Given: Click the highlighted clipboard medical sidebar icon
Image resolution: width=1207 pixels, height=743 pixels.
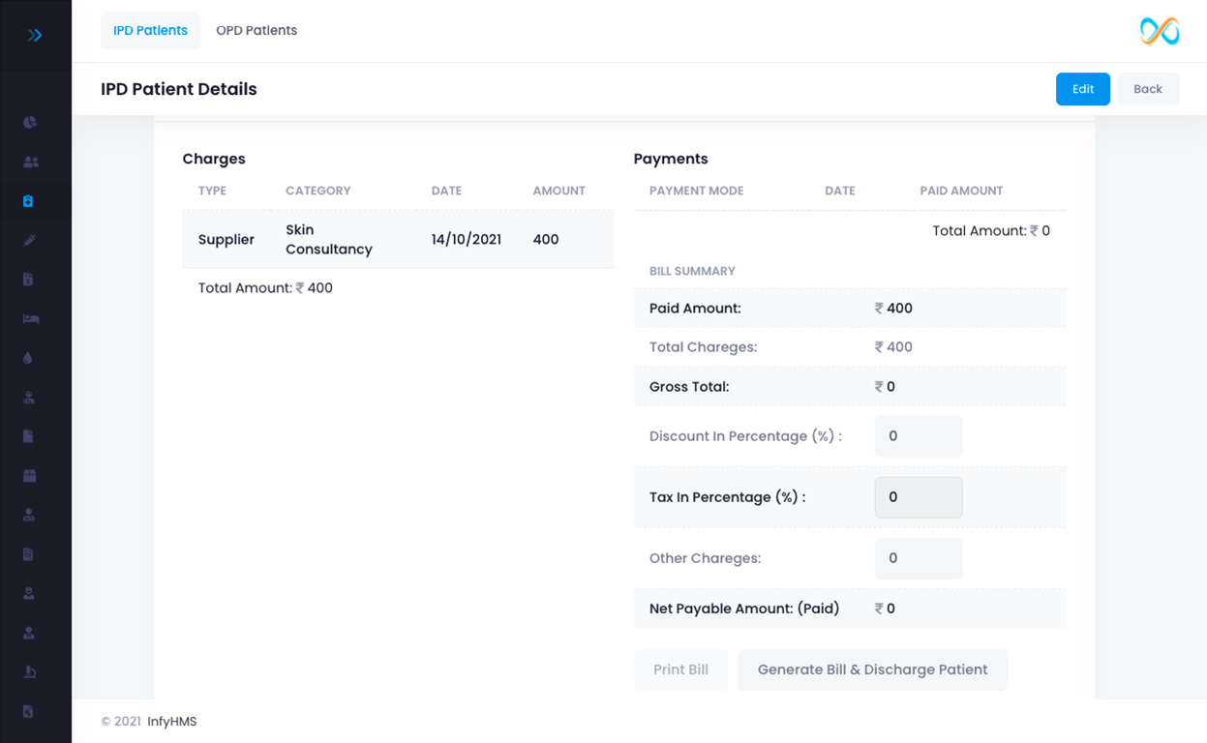Looking at the screenshot, I should click(x=28, y=201).
